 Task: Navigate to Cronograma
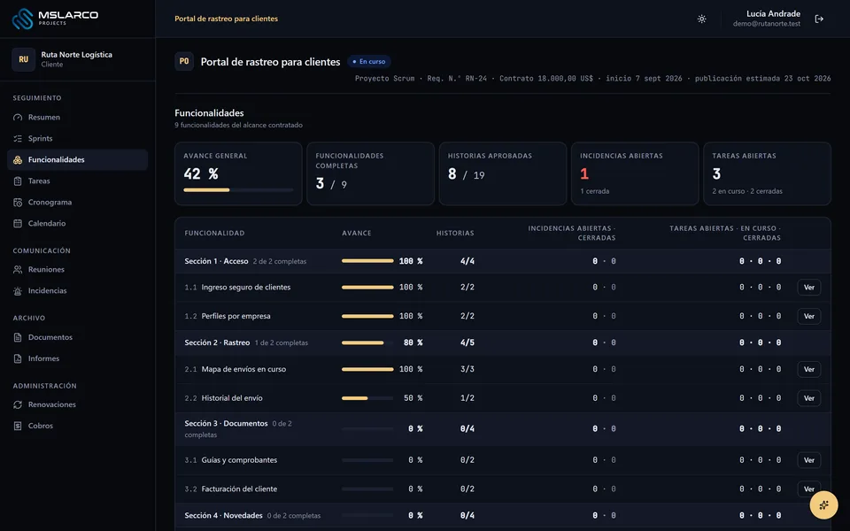(78, 202)
